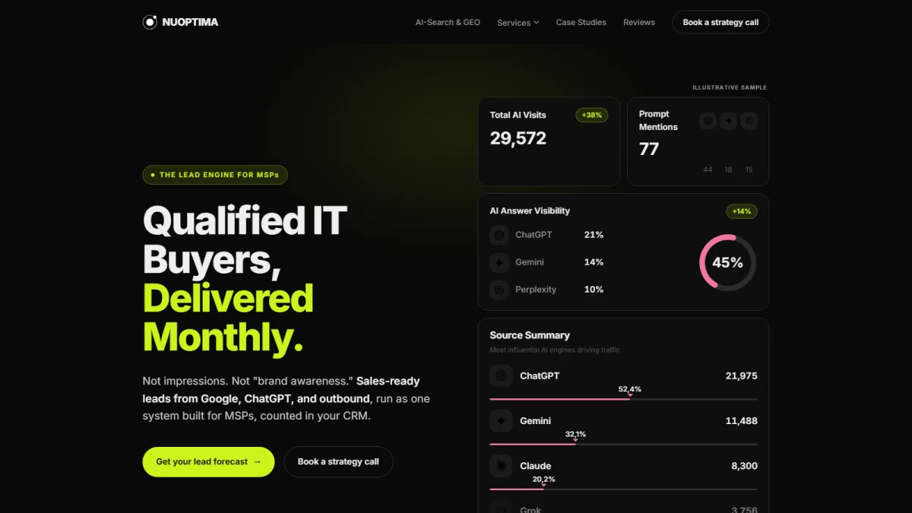Click the +14% visibility badge

(x=742, y=211)
